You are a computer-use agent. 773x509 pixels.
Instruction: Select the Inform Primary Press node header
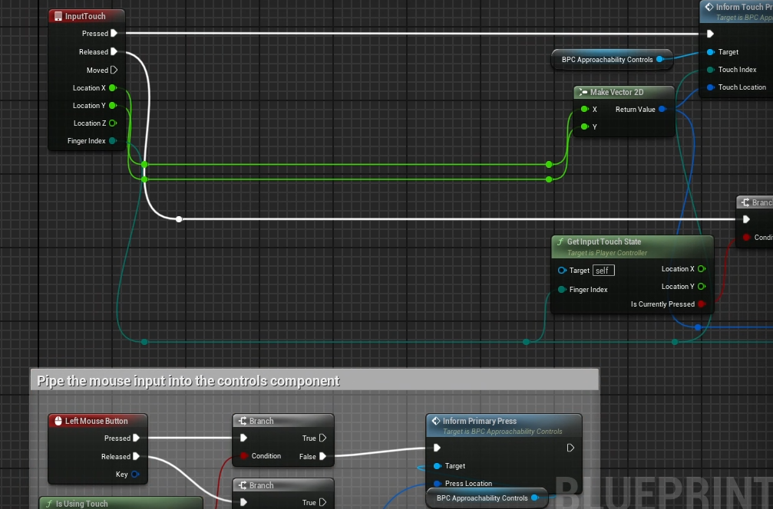click(x=480, y=421)
